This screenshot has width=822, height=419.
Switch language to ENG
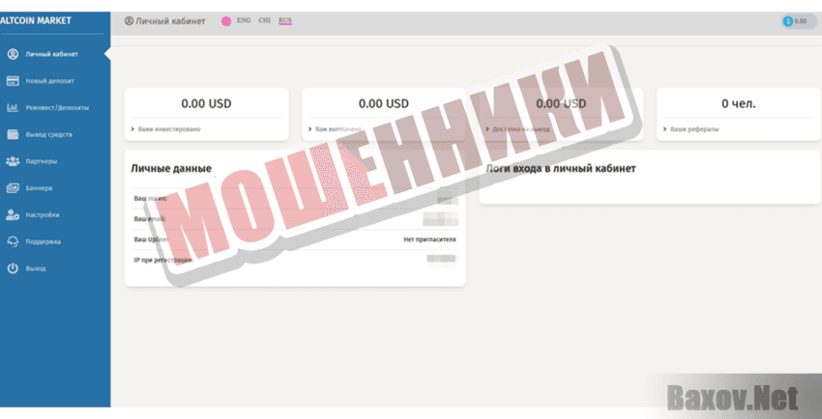point(244,20)
